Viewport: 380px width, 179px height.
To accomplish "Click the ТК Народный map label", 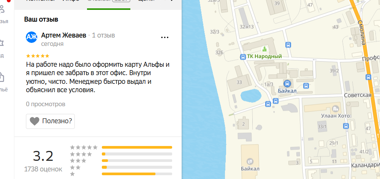I will pyautogui.click(x=264, y=57).
